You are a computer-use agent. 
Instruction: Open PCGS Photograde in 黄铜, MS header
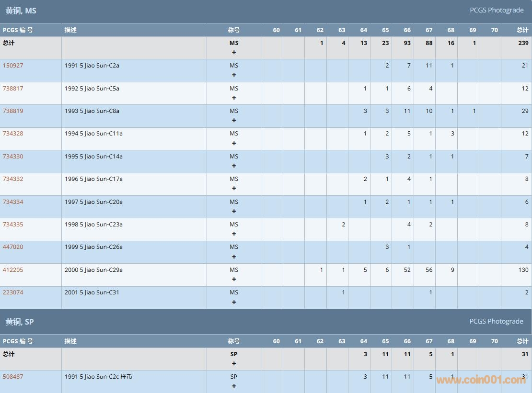(497, 11)
